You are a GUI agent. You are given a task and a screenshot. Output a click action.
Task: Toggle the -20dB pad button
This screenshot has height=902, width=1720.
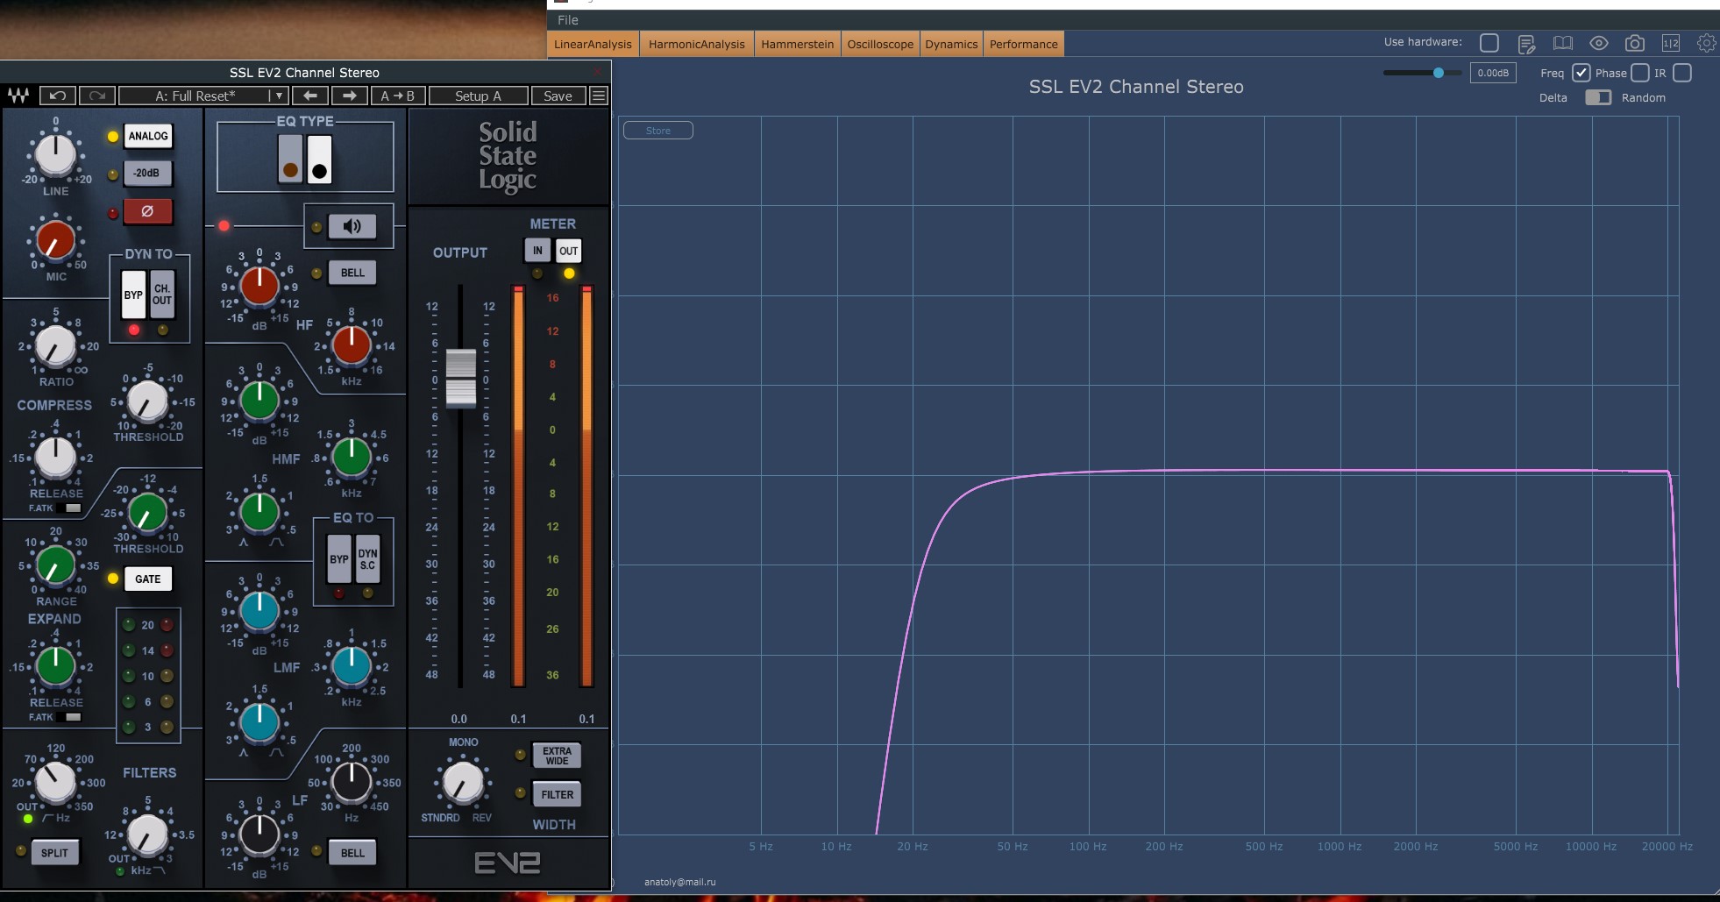[x=147, y=174]
